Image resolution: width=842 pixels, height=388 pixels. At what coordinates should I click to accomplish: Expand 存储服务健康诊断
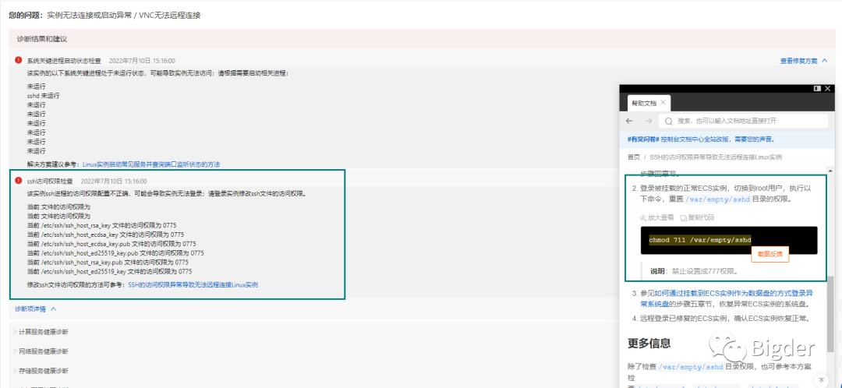[41, 371]
